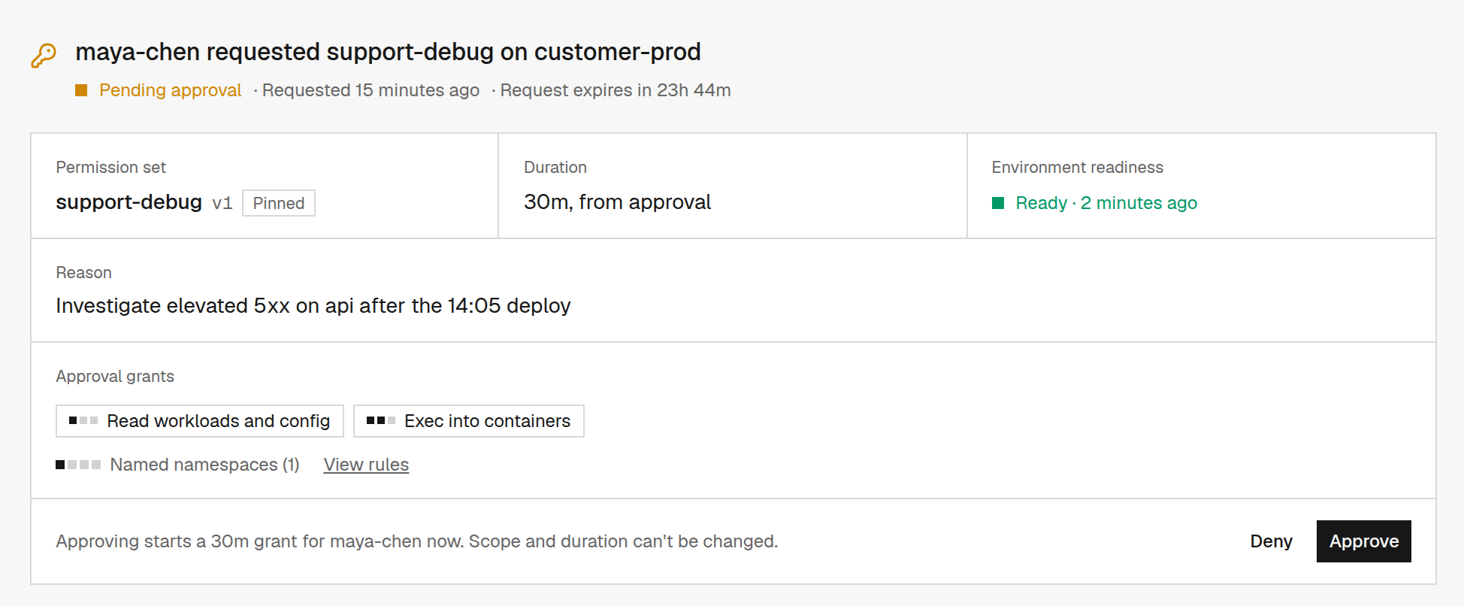Click the Pending approval status text
The width and height of the screenshot is (1464, 606).
(170, 90)
